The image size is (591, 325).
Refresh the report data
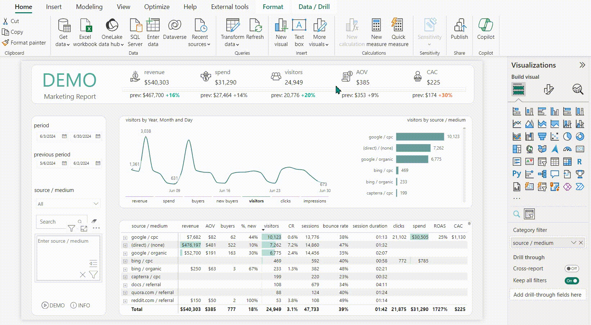click(x=256, y=31)
